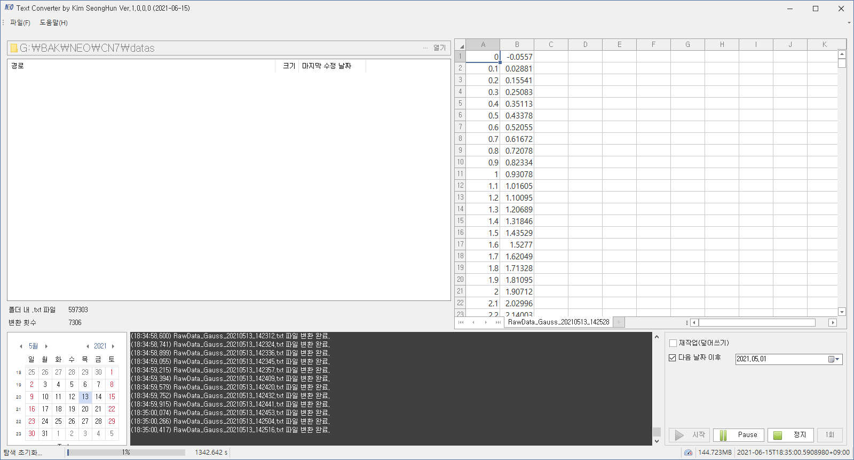Click the ellipsis browse icon next to 열기
Viewport: 854px width, 460px height.
(425, 48)
